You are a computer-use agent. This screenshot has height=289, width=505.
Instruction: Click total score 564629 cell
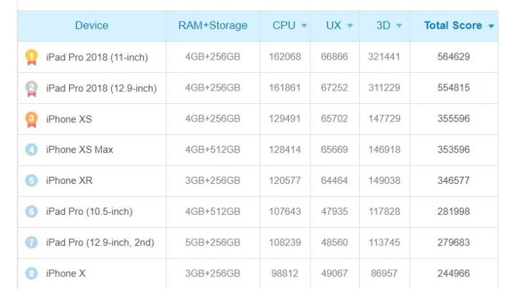point(454,56)
